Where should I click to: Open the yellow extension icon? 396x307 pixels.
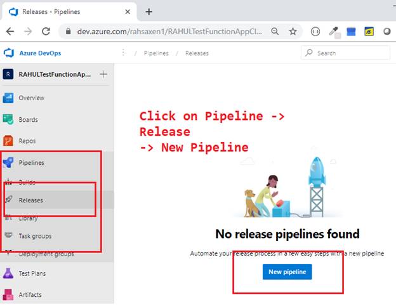click(x=369, y=32)
